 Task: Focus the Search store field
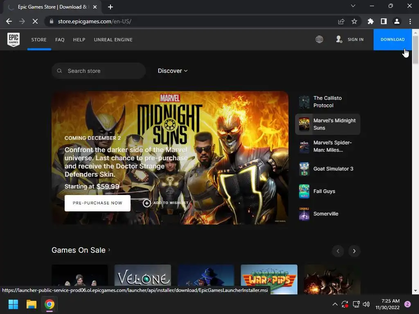pos(99,71)
